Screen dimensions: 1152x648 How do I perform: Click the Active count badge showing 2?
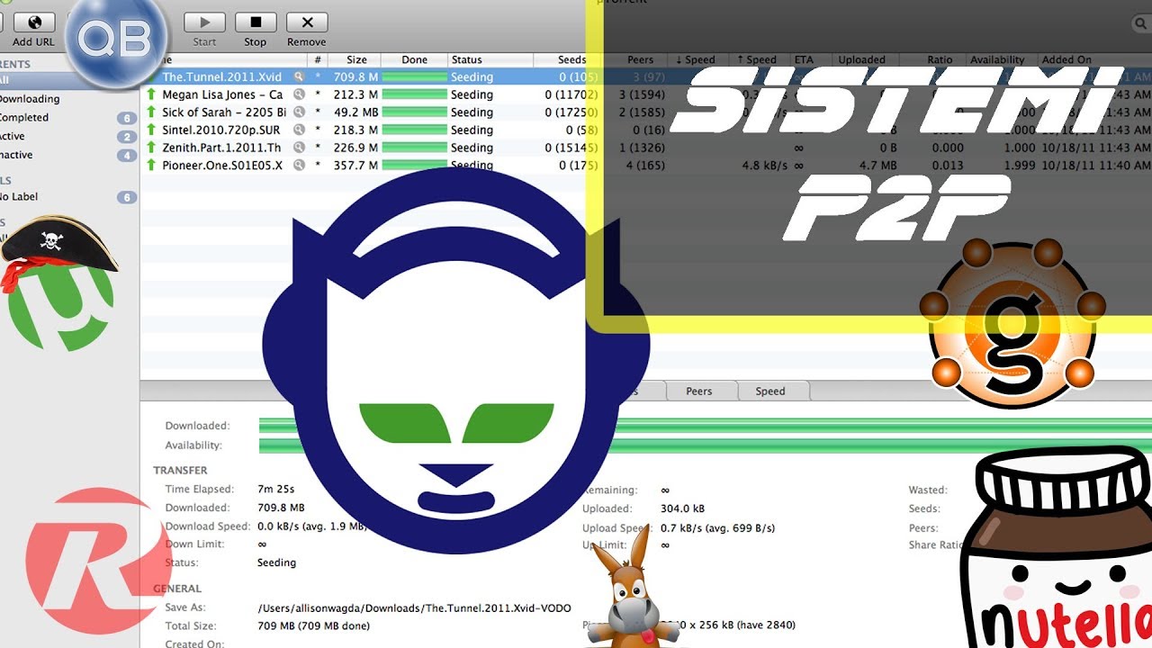(127, 137)
